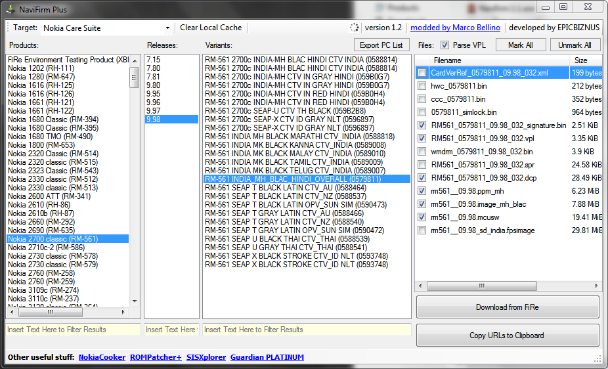Click the Releases filter text field
This screenshot has width=608, height=369.
(x=171, y=330)
